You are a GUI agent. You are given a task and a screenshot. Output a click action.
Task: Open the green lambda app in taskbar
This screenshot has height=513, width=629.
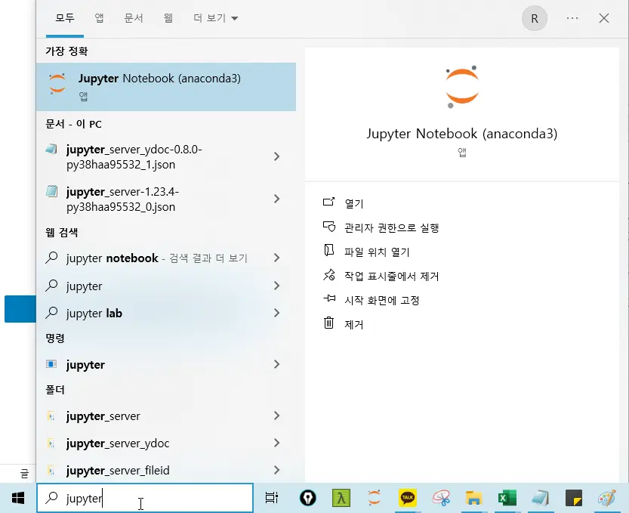point(341,498)
